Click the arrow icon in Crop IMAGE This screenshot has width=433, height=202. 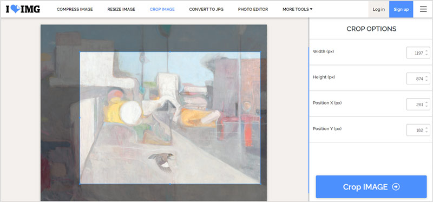point(396,187)
